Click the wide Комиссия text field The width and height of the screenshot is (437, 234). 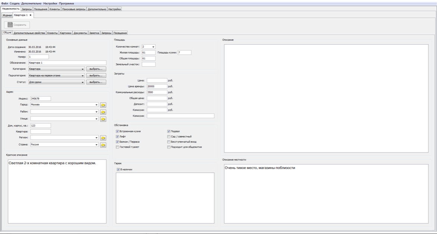pyautogui.click(x=181, y=116)
